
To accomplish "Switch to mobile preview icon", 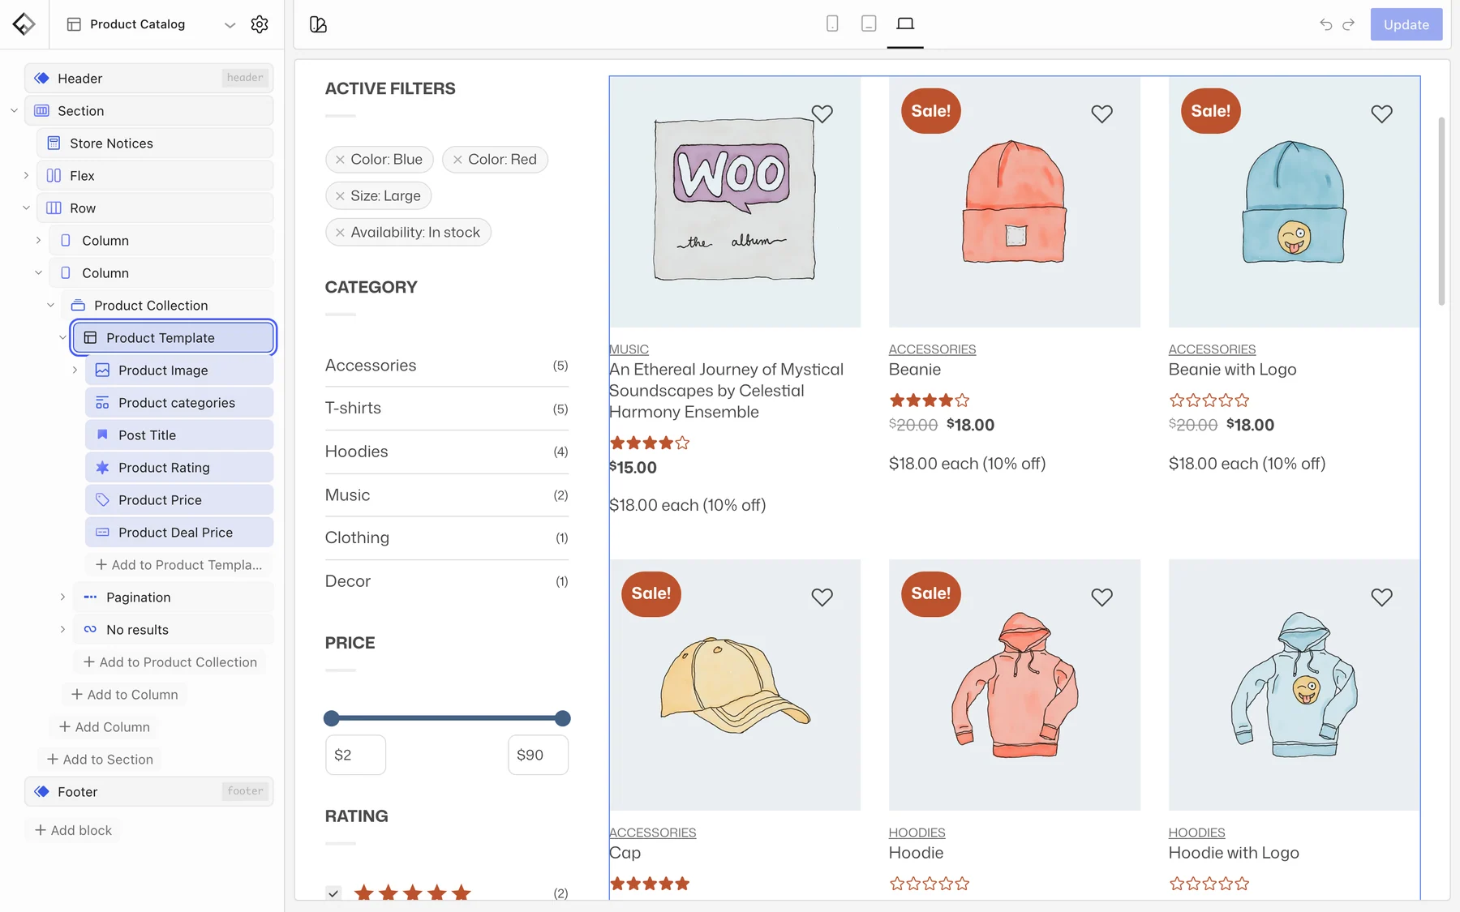I will [x=832, y=24].
